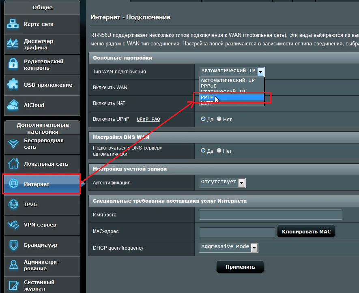Click the Беспроводная сеть Wi-Fi icon
Viewport: 359px width, 293px height.
[13, 143]
